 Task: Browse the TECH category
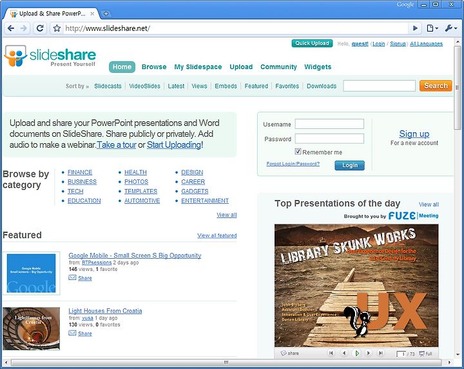pos(75,192)
